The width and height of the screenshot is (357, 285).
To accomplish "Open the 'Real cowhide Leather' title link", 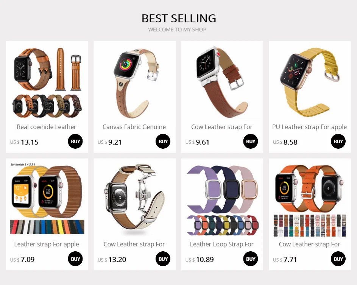I will pyautogui.click(x=47, y=127).
